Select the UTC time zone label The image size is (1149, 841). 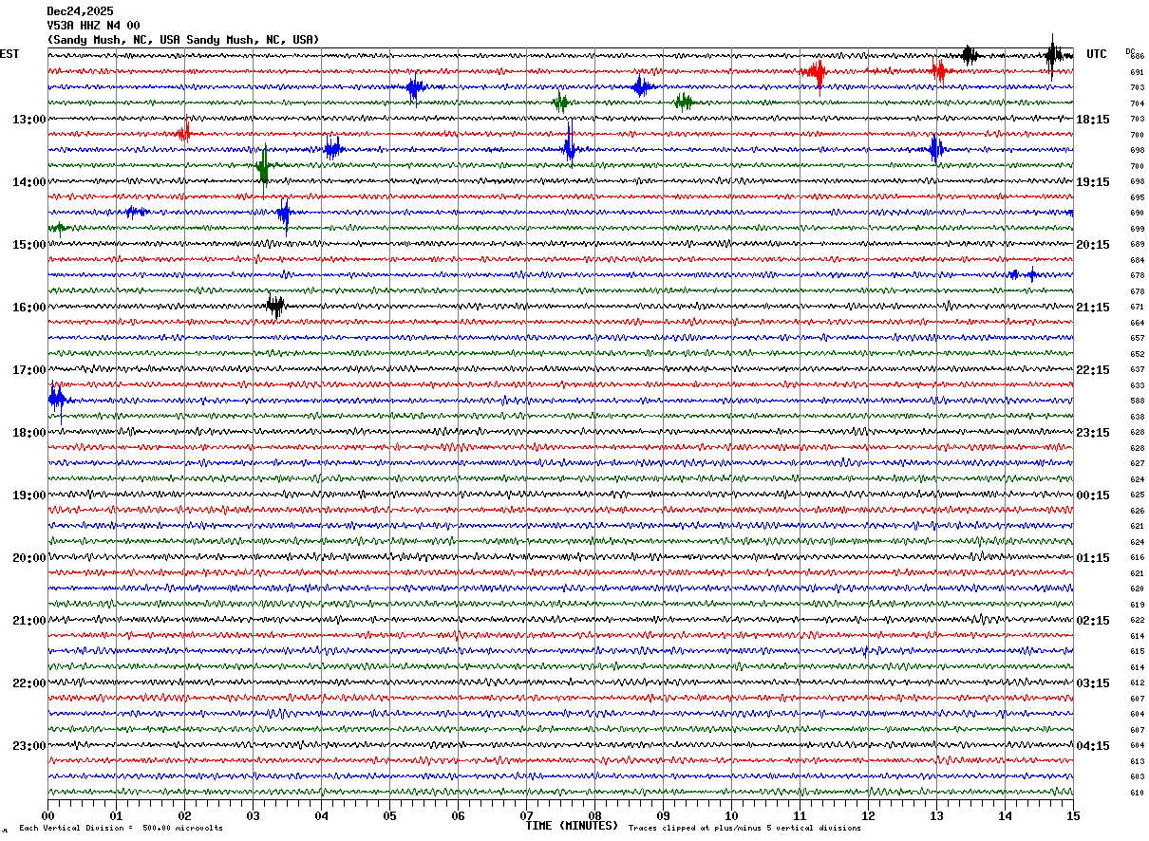[1097, 54]
